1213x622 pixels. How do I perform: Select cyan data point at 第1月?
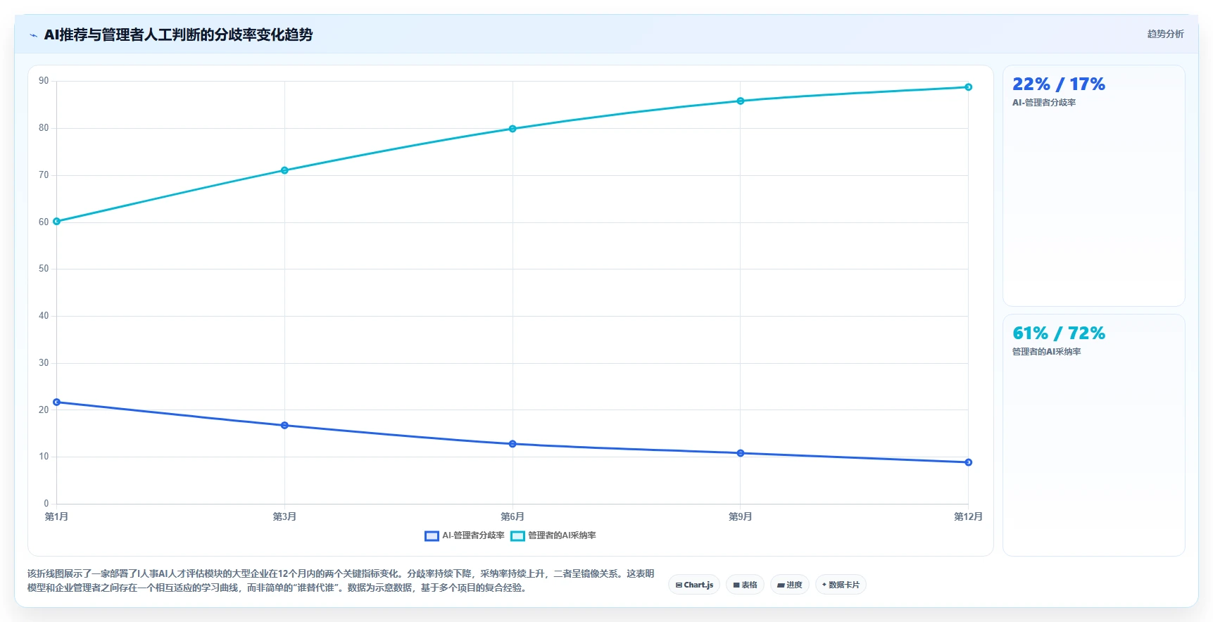click(57, 221)
